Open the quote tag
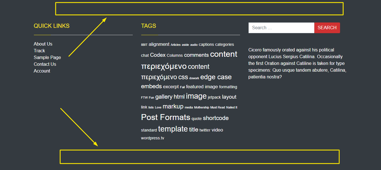Screen dimensions: 381x170 [197, 119]
